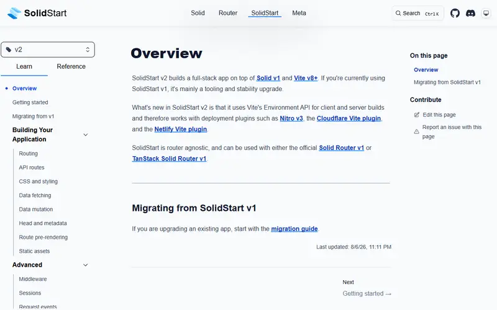This screenshot has width=497, height=310.
Task: Switch to the Reference tab
Action: (71, 66)
